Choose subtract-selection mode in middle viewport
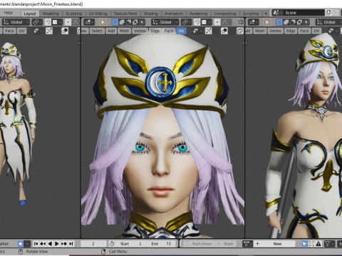The height and width of the screenshot is (256, 342). (128, 22)
